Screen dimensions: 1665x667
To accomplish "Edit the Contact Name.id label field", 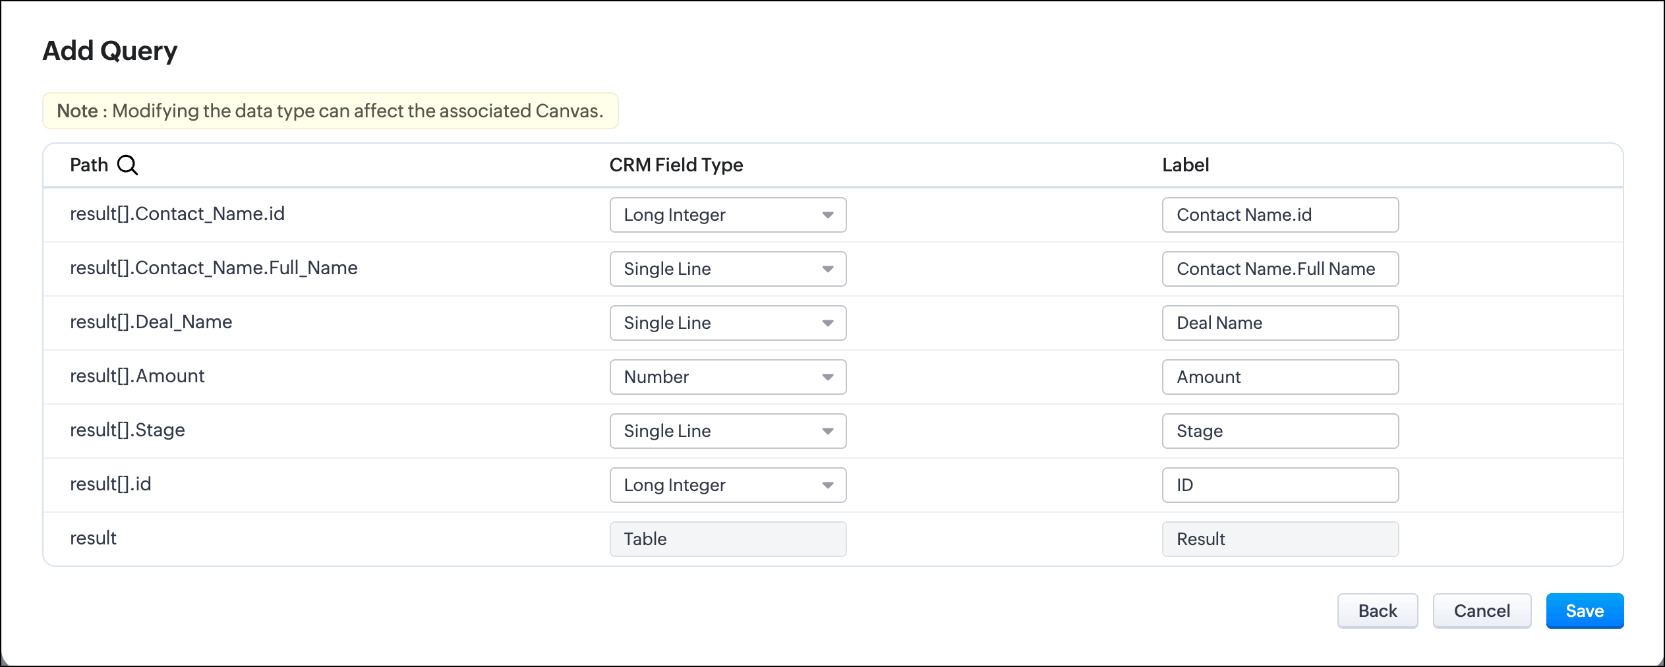I will pyautogui.click(x=1279, y=215).
